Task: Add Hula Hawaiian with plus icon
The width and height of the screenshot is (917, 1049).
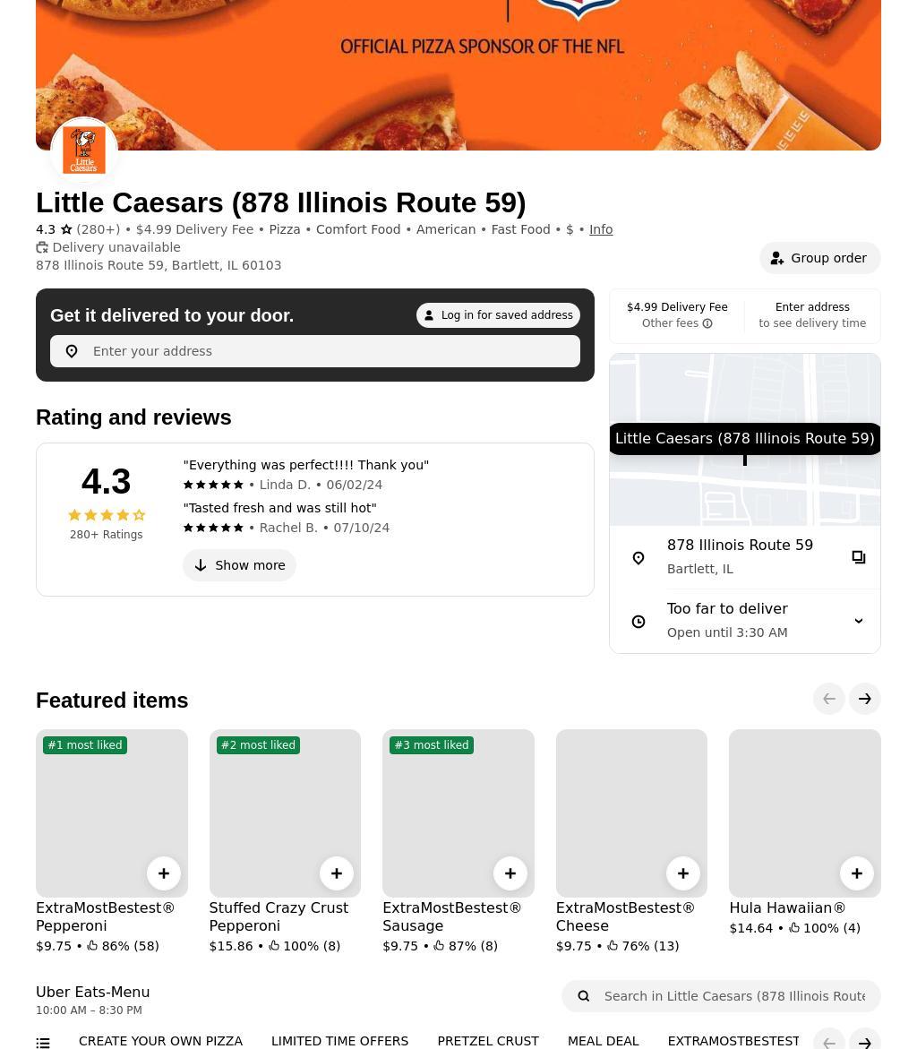Action: (x=857, y=873)
